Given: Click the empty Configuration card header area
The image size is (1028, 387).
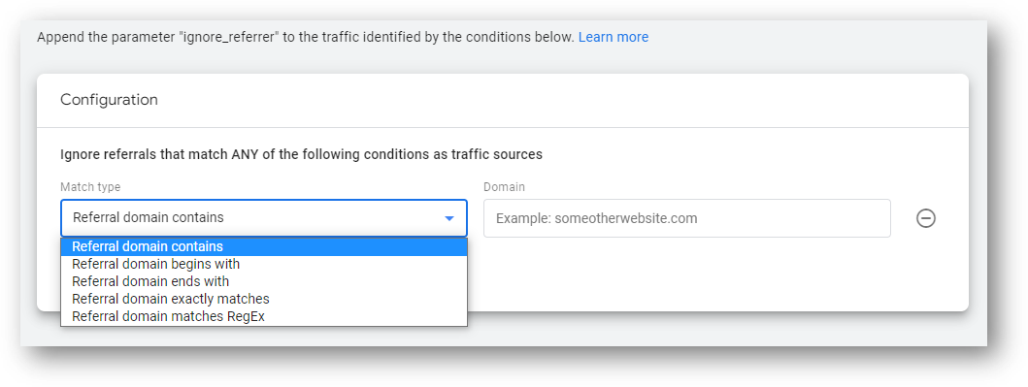Looking at the screenshot, I should (564, 100).
